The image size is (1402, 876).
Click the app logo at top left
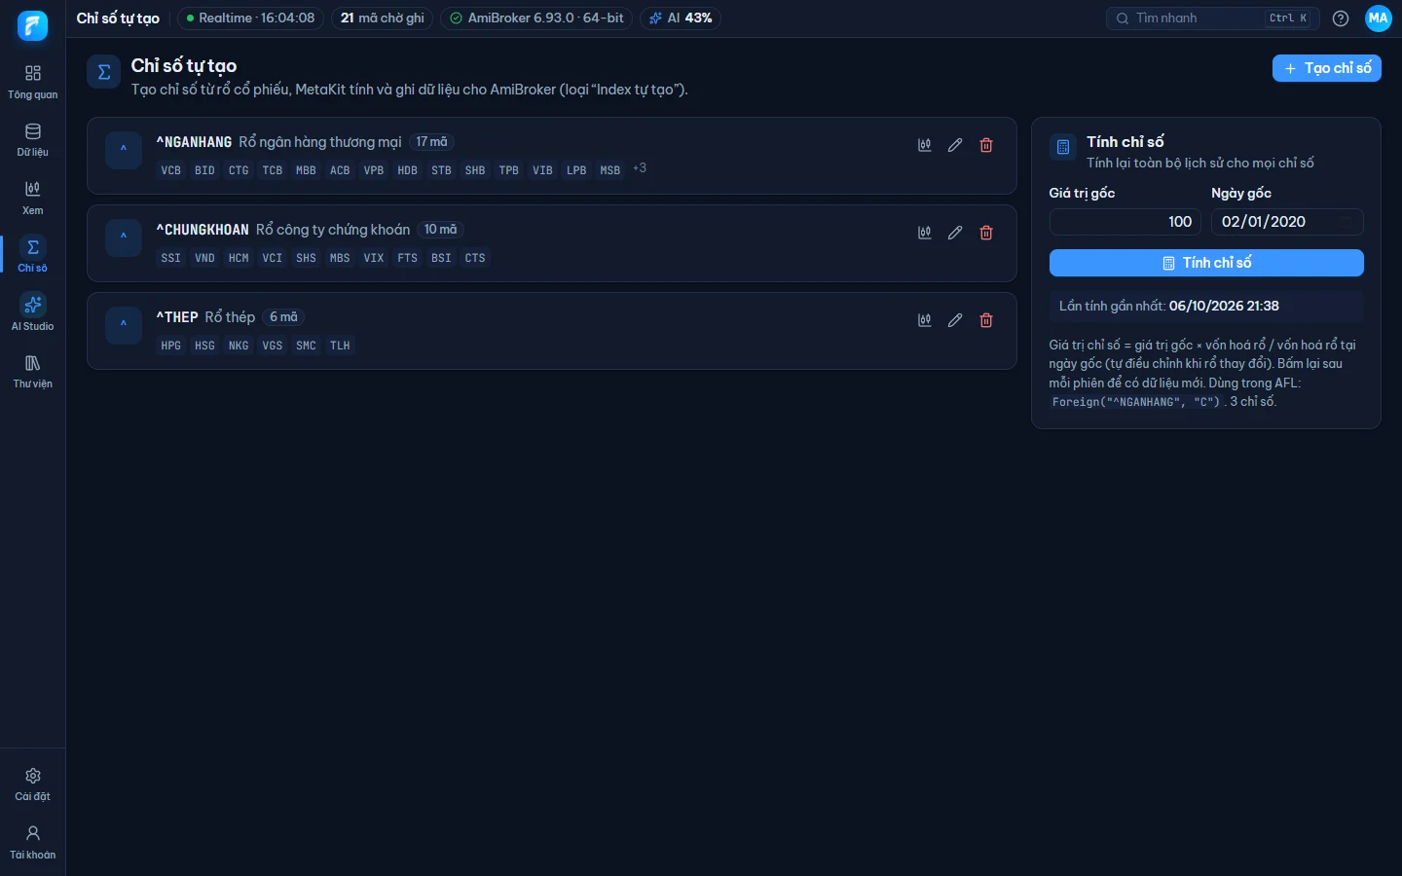(33, 25)
